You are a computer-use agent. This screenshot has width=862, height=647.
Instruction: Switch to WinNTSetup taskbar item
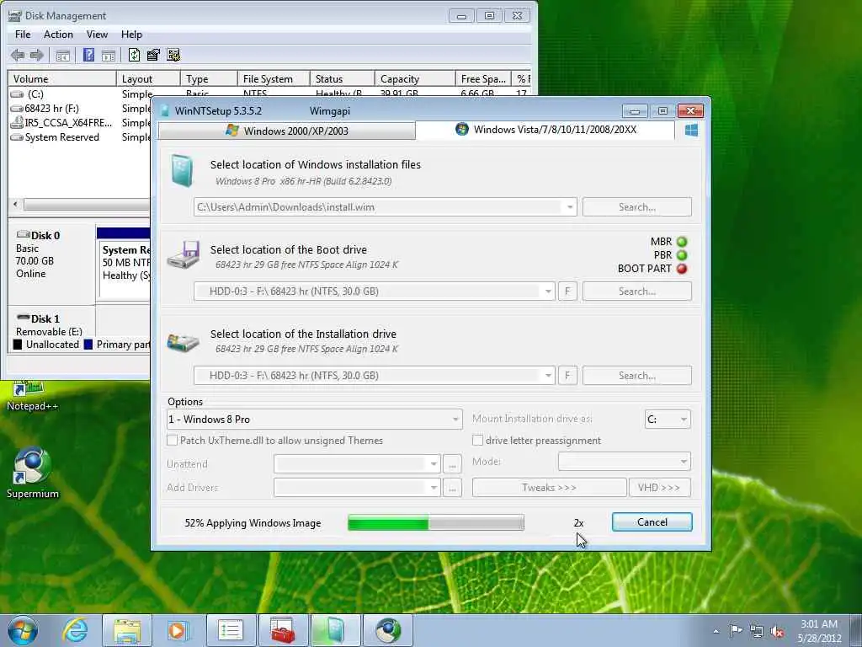click(x=335, y=630)
